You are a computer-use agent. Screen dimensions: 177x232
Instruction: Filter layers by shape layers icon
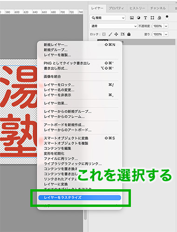[x=152, y=18]
